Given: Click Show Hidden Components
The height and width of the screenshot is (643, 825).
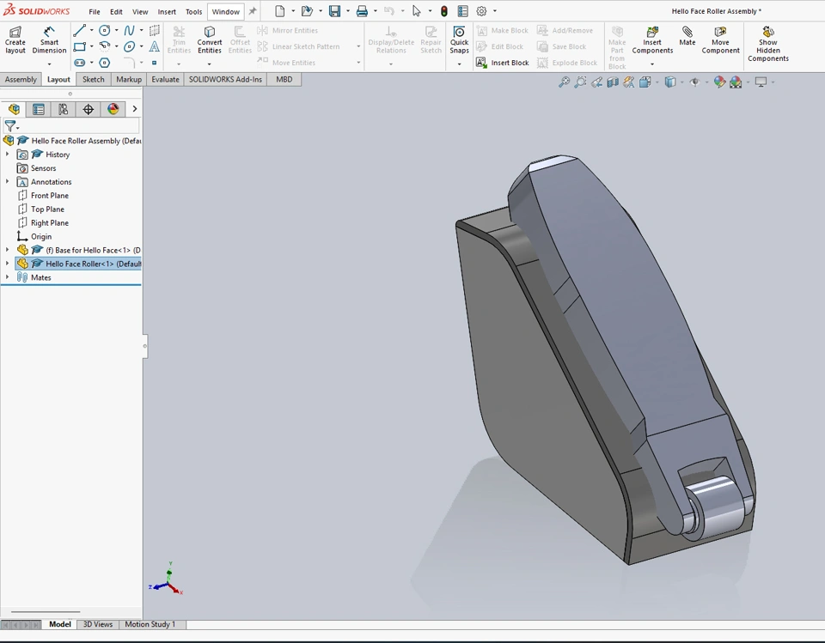Looking at the screenshot, I should pyautogui.click(x=767, y=44).
